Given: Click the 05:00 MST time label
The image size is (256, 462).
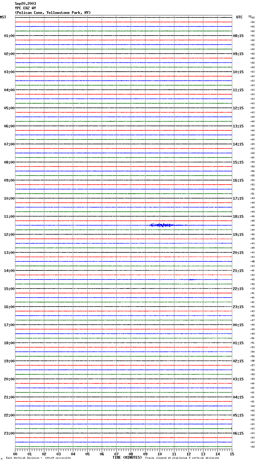Looking at the screenshot, I should (9, 108).
